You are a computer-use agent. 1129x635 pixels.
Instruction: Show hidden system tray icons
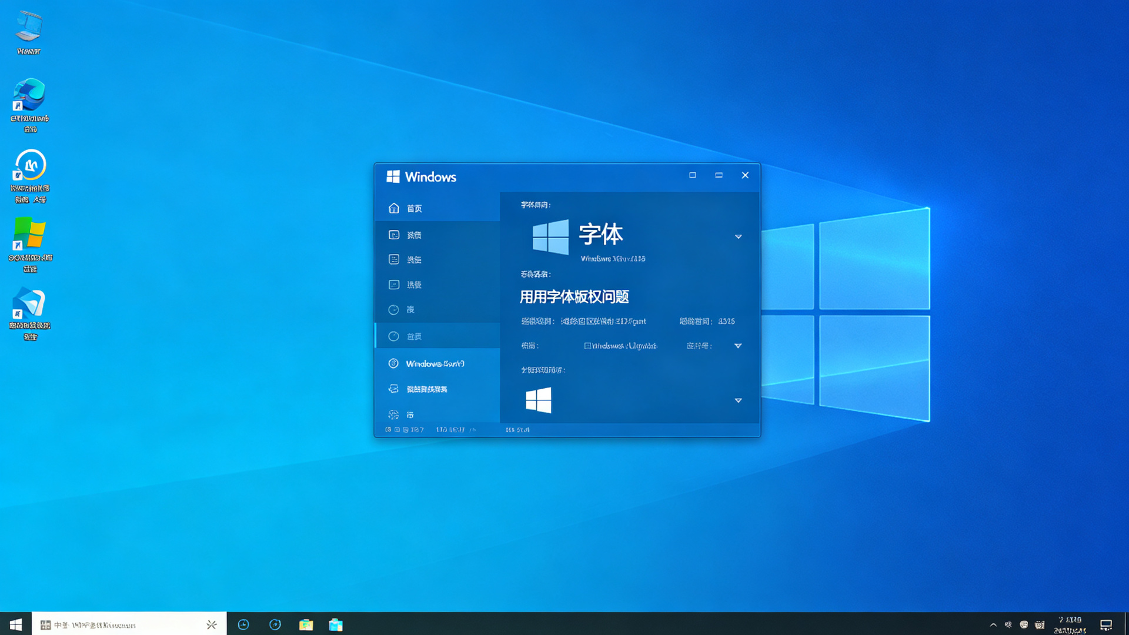993,625
